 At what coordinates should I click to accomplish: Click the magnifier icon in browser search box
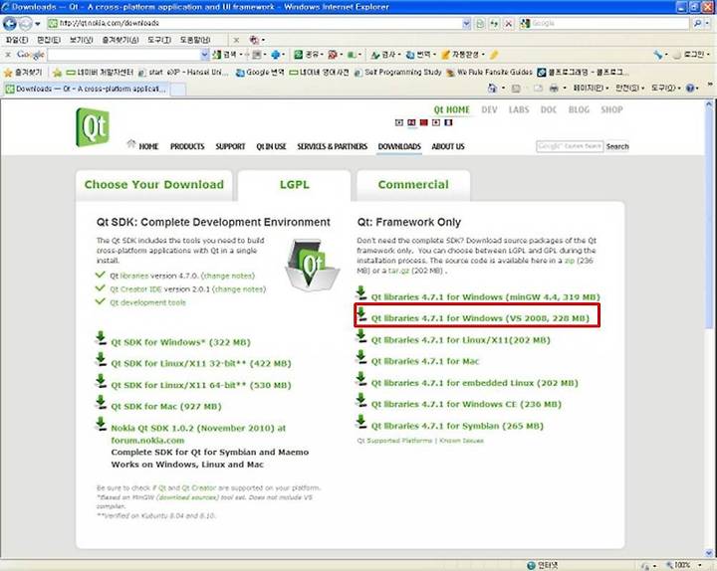coord(698,23)
